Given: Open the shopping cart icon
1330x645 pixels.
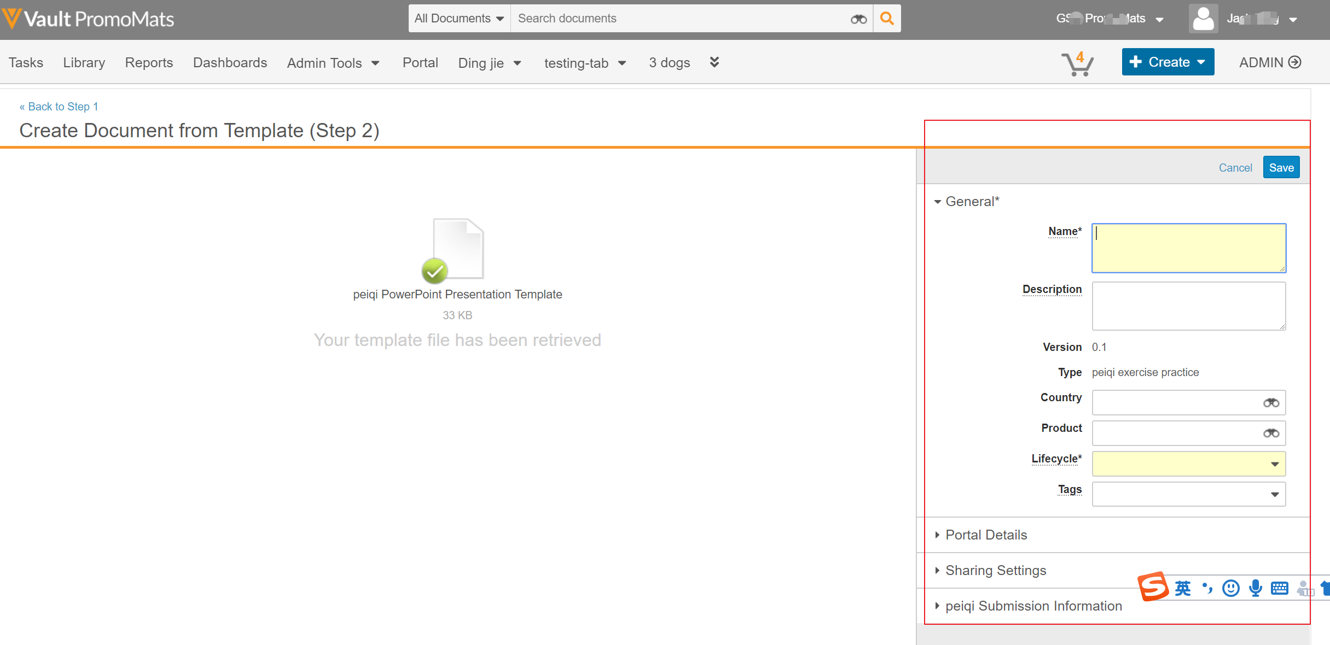Looking at the screenshot, I should tap(1077, 64).
